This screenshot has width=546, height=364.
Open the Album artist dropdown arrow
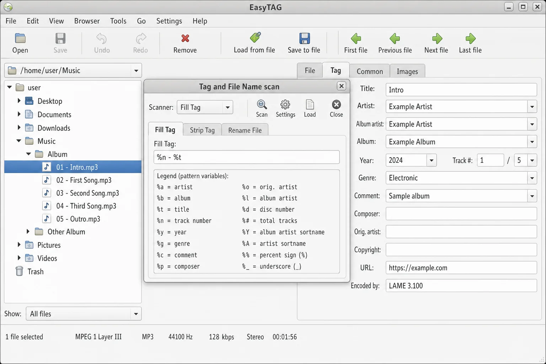pyautogui.click(x=532, y=124)
